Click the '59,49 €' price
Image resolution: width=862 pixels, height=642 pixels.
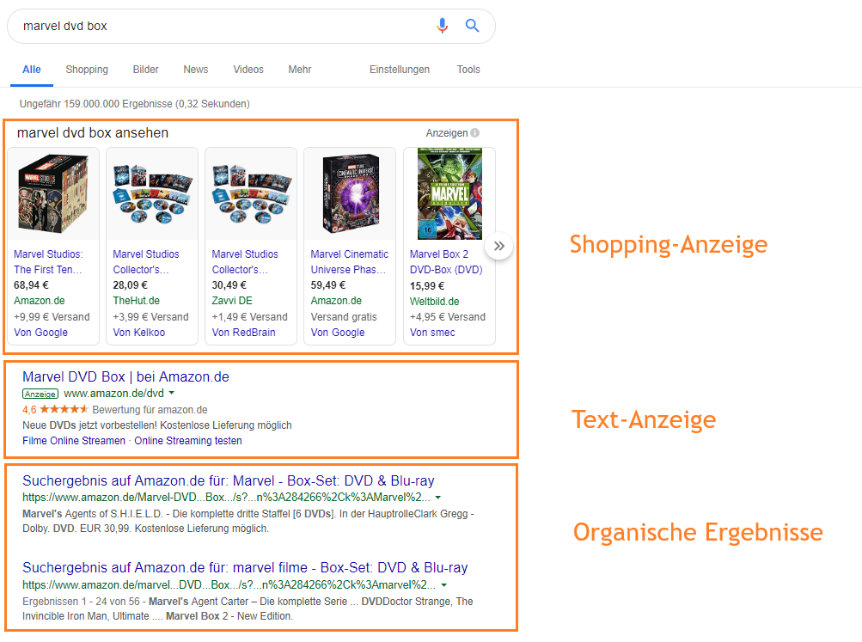coord(327,285)
